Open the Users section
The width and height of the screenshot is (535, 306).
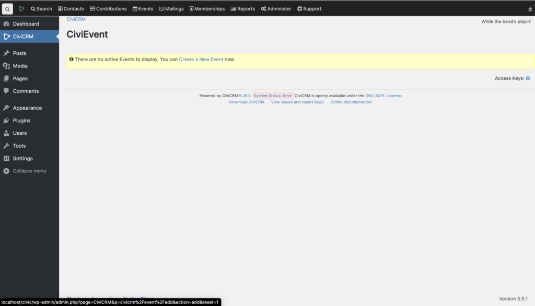29,133
